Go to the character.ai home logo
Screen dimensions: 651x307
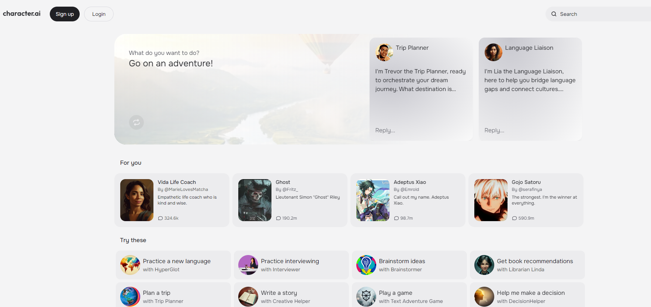tap(22, 14)
